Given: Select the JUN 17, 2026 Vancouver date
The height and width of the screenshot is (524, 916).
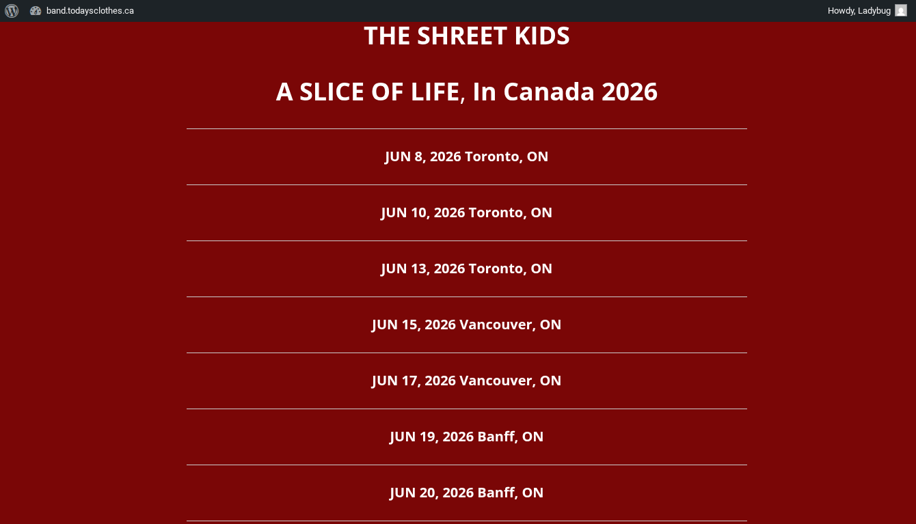Looking at the screenshot, I should [x=466, y=381].
